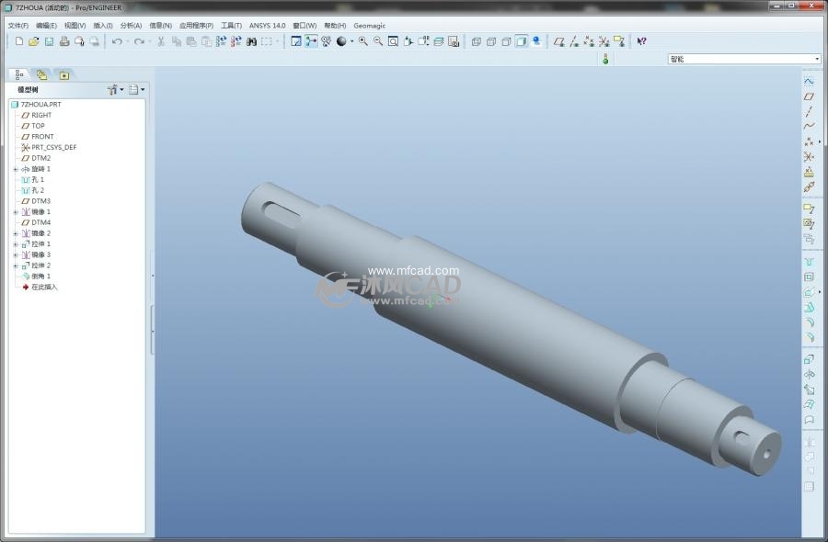
Task: Print the model using the printer icon
Action: click(x=64, y=41)
